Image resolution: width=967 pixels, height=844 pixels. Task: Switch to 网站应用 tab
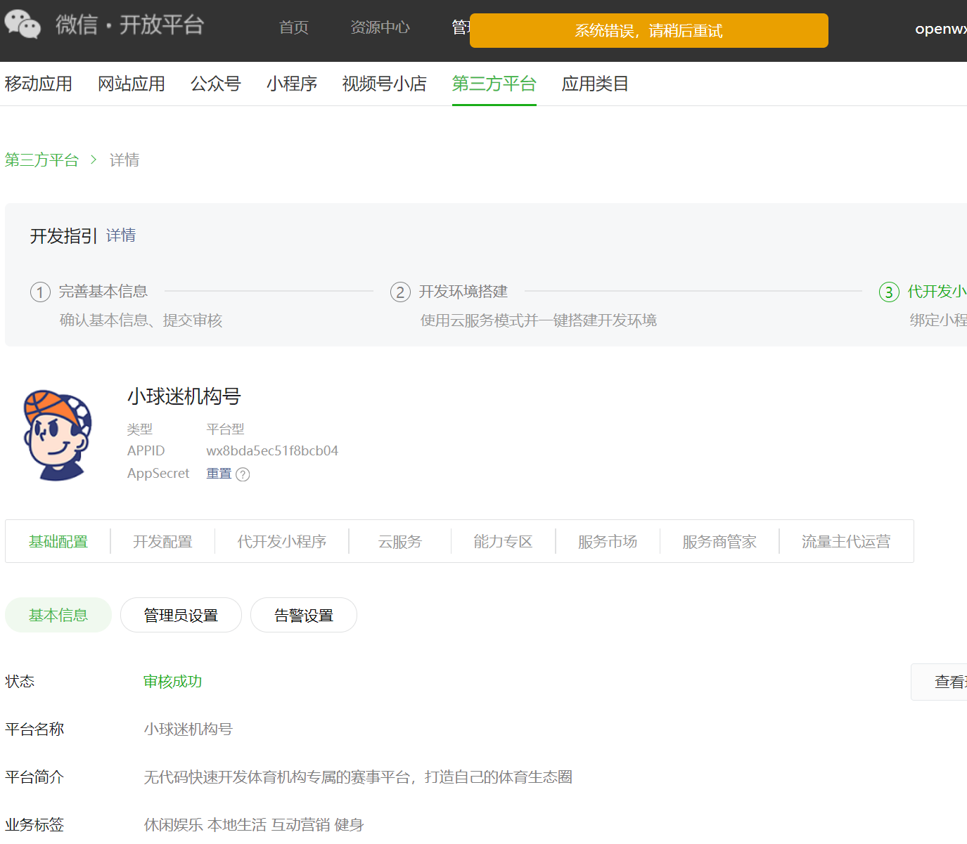(132, 84)
